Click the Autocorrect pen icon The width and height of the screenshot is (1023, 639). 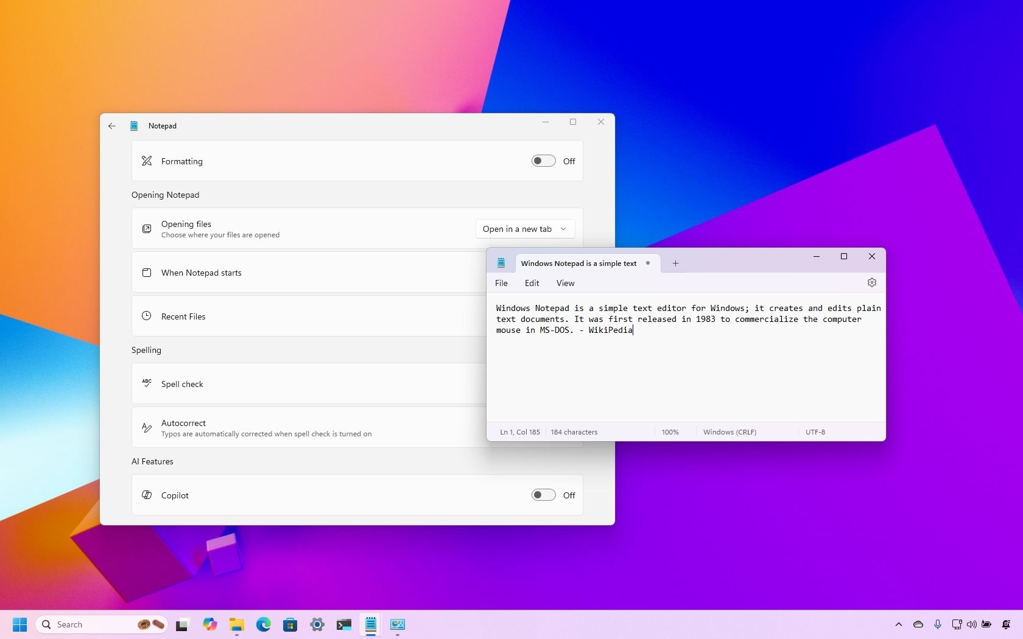[x=146, y=427]
